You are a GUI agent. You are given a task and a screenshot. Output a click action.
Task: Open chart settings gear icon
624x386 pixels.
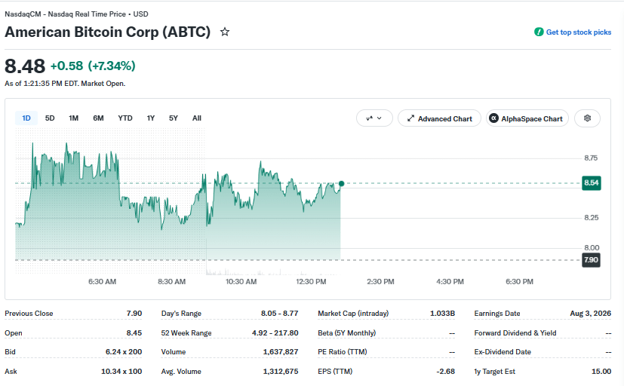(587, 118)
